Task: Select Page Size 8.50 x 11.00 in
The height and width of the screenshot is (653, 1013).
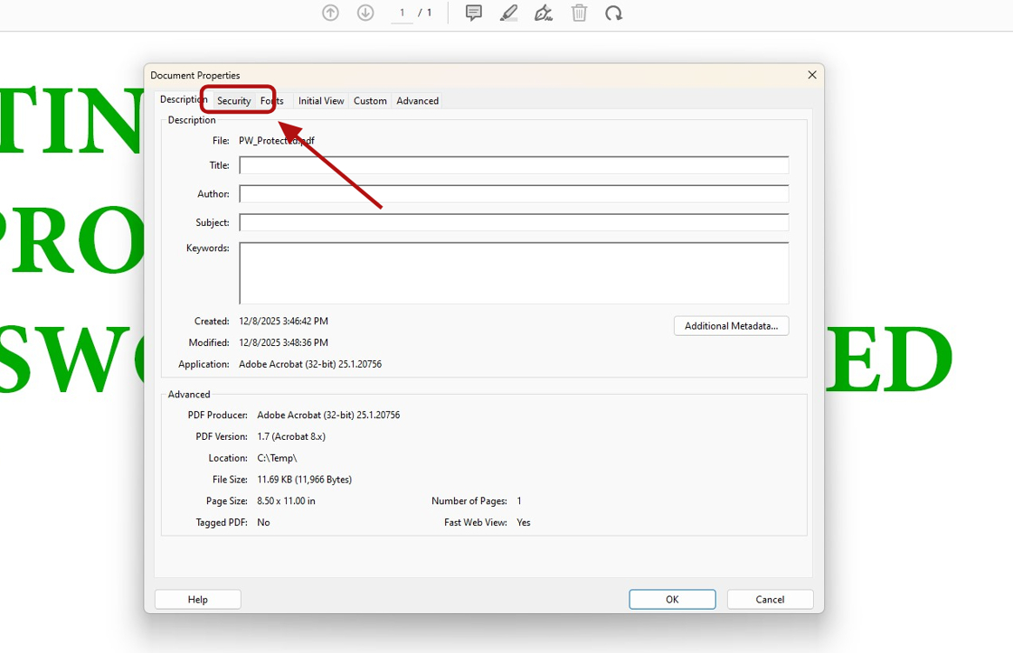Action: [286, 500]
